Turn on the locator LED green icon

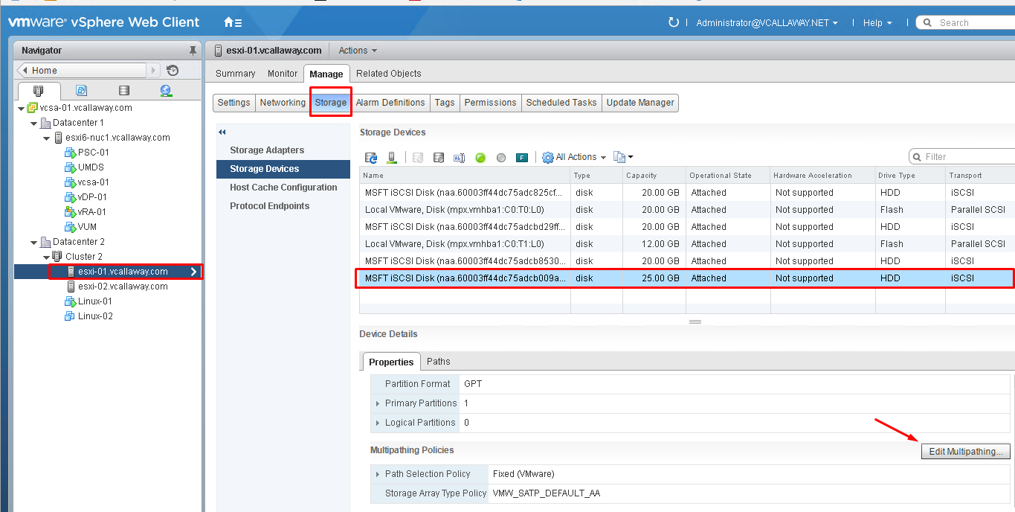(480, 157)
